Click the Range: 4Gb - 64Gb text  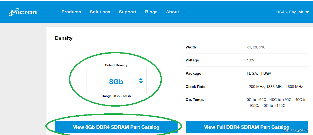click(116, 96)
